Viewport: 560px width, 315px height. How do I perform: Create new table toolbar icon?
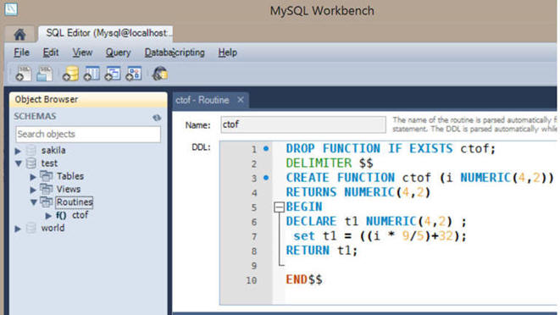click(x=91, y=74)
